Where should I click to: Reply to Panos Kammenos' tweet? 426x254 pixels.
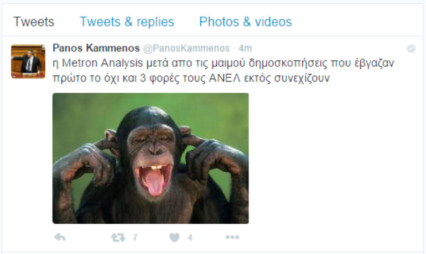[60, 237]
